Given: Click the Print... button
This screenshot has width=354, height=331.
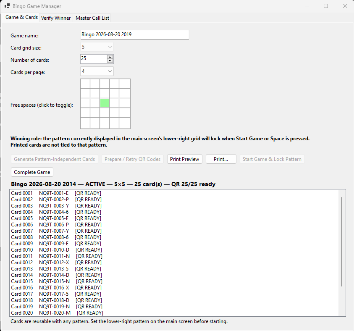Looking at the screenshot, I should (221, 159).
